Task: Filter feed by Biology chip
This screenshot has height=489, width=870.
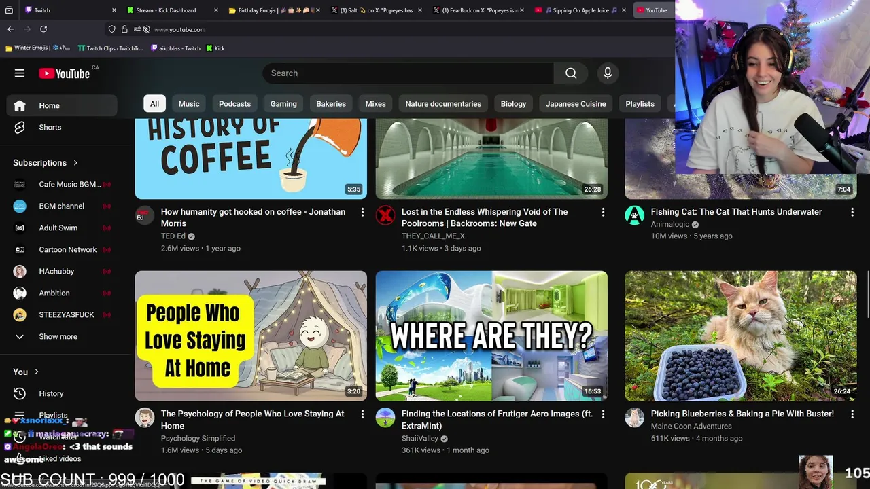Action: (x=513, y=104)
